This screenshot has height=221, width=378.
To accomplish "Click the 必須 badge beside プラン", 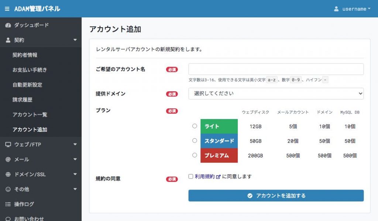I will pos(172,111).
